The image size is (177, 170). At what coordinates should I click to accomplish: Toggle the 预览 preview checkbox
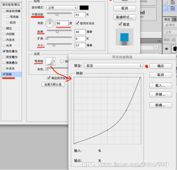(x=120, y=24)
